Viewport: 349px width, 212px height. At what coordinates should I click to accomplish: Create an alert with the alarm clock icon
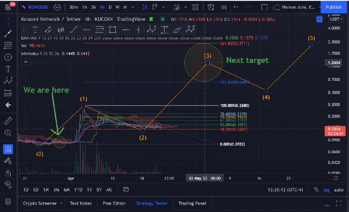(x=211, y=7)
